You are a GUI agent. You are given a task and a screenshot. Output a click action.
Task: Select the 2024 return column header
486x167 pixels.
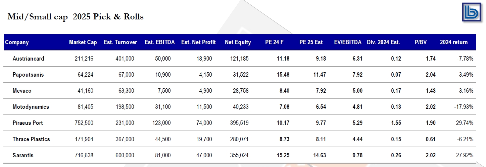pos(454,43)
